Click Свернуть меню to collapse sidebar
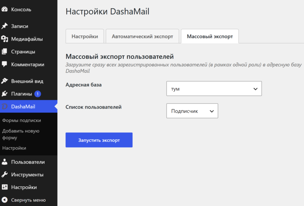 [x=29, y=200]
